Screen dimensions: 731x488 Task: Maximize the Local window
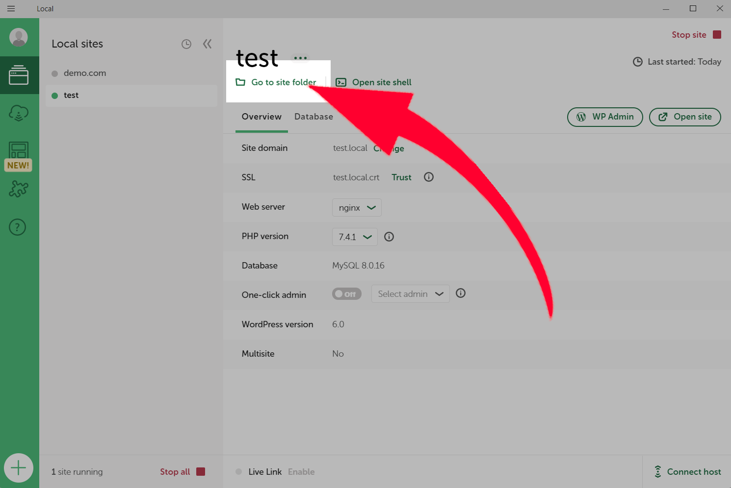693,8
